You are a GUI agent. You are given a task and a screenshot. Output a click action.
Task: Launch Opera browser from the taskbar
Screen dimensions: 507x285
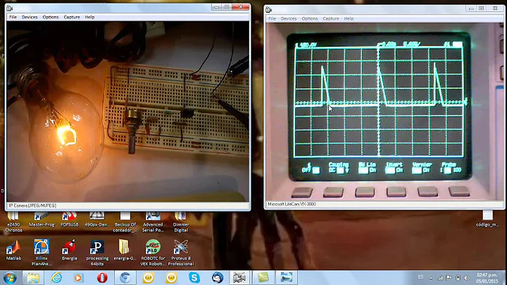[102, 278]
